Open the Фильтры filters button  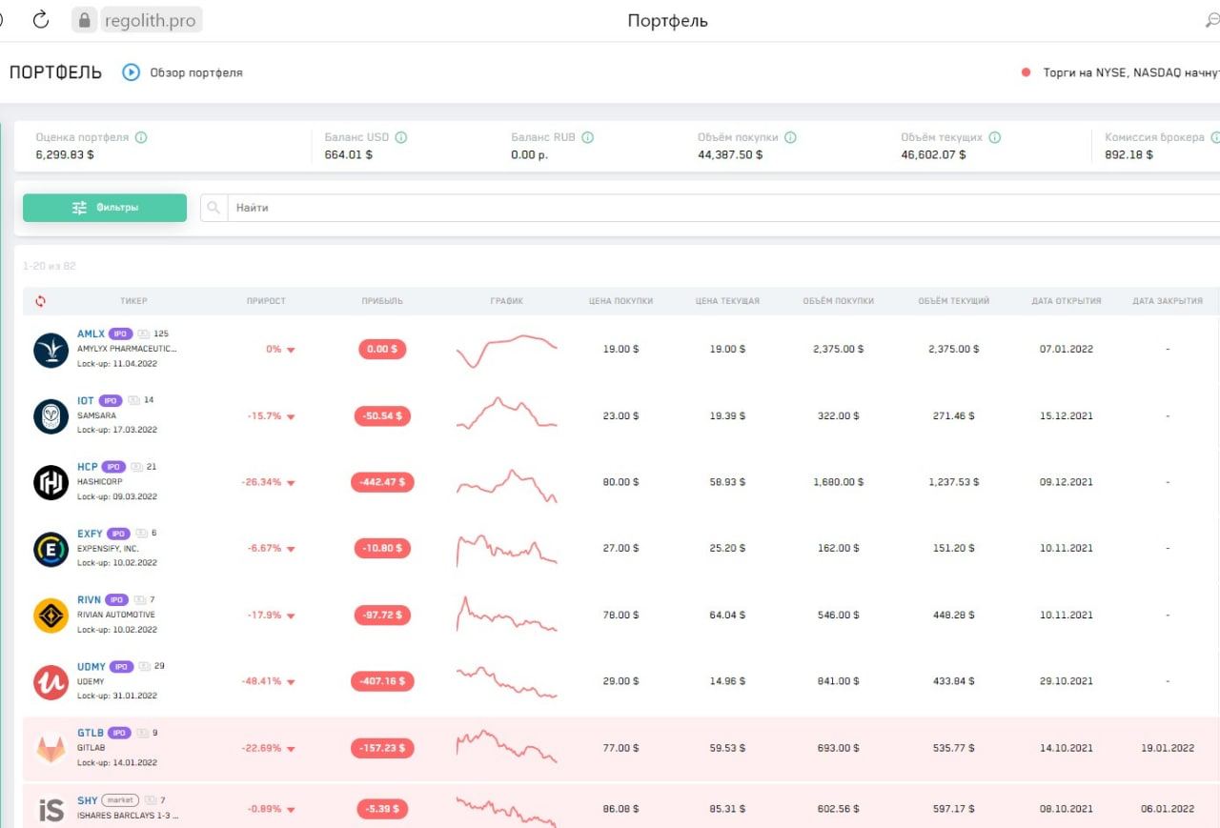105,208
